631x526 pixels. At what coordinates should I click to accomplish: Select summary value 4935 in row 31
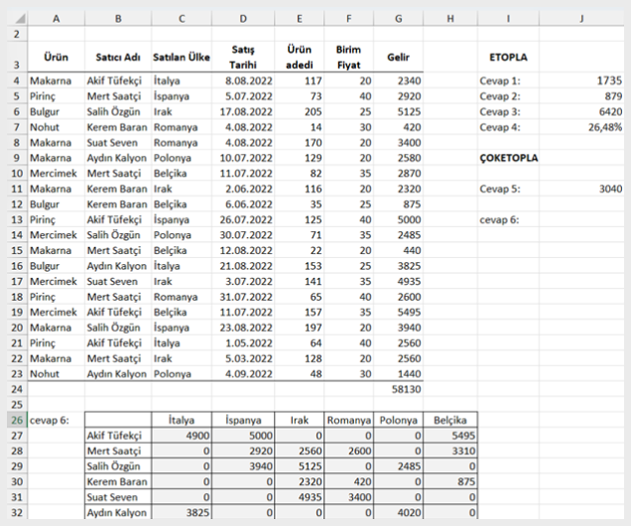click(299, 497)
